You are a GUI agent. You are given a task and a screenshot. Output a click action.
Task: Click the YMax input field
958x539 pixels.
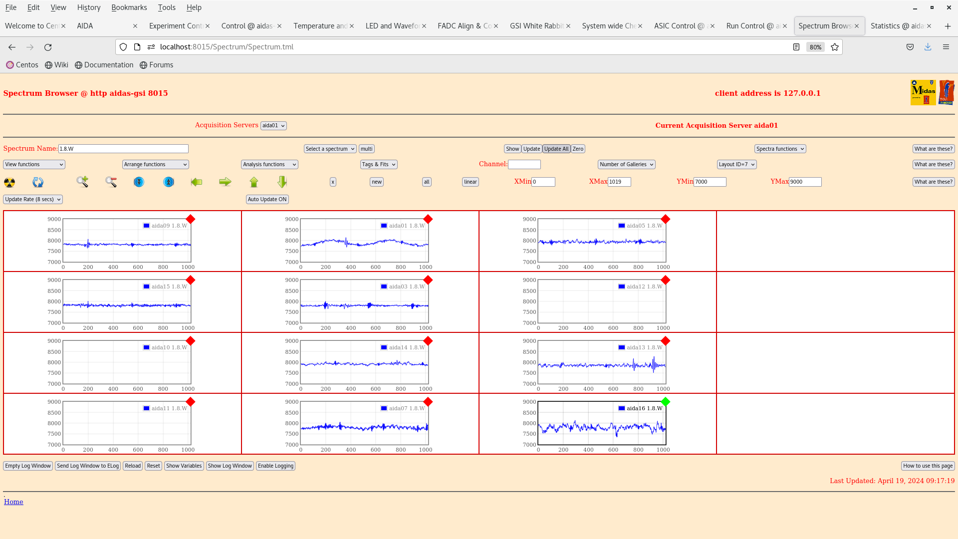tap(805, 182)
